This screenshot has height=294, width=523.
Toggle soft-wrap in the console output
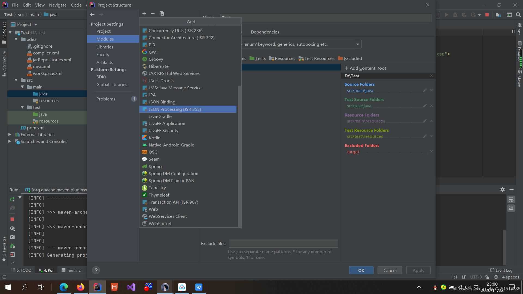click(511, 199)
